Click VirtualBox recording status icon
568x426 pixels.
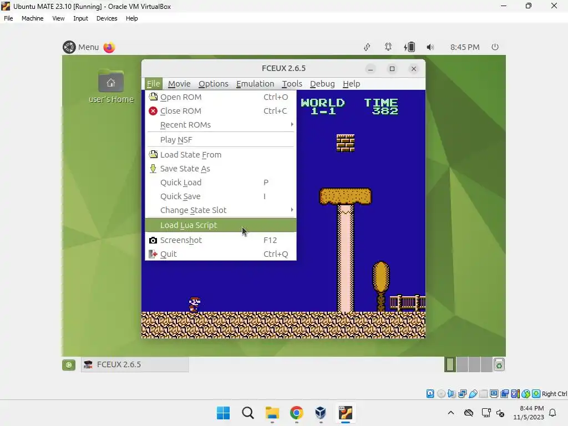coord(504,393)
